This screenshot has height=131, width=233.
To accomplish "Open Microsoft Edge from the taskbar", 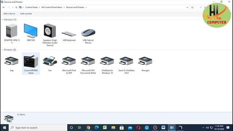I will [x=96, y=128].
